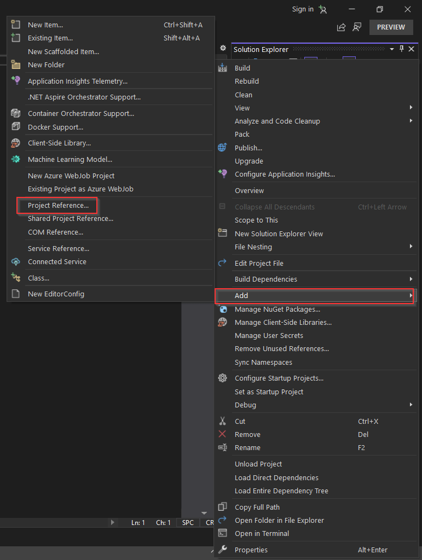Click the Live Share icon in title bar

coord(341,27)
